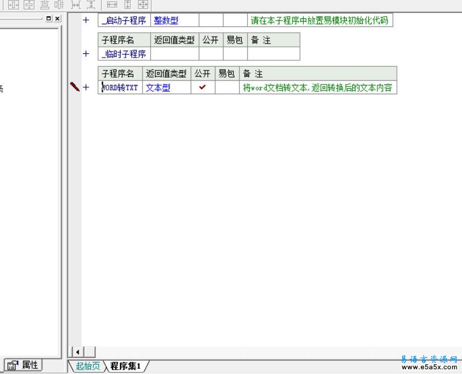Toggle the 易包 cell for WORD转TXT
This screenshot has height=374, width=462.
pos(227,88)
